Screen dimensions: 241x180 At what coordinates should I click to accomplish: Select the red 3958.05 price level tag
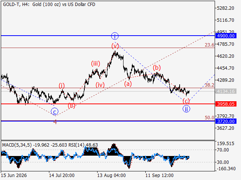[226, 104]
